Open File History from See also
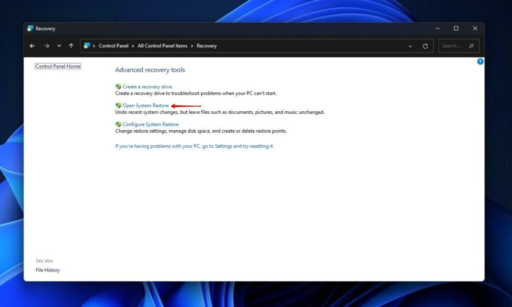 (x=47, y=270)
